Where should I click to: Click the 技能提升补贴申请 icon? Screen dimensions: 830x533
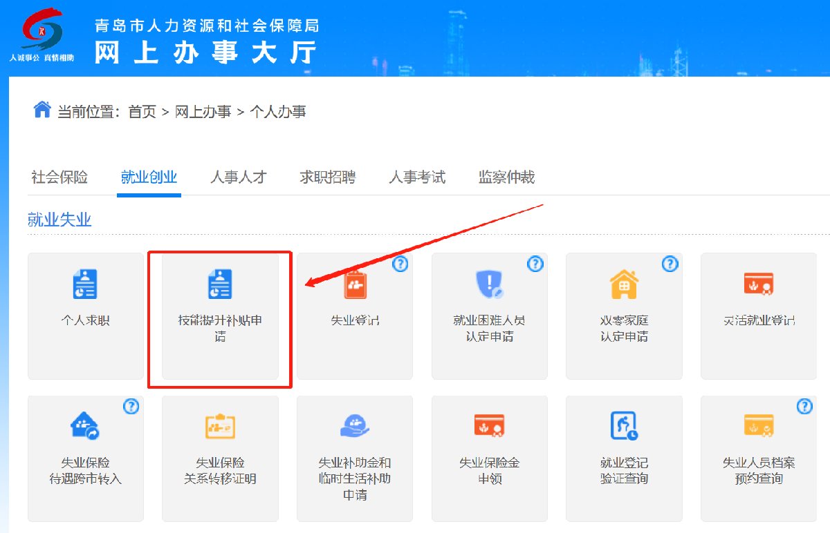pos(220,284)
